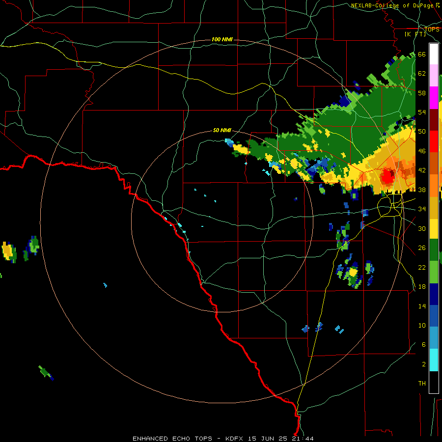
Task: Click the dark green legend color swatch
Action: tap(434, 250)
